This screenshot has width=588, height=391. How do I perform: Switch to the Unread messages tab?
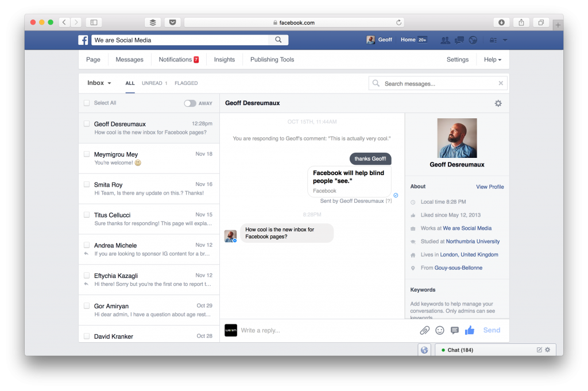154,83
